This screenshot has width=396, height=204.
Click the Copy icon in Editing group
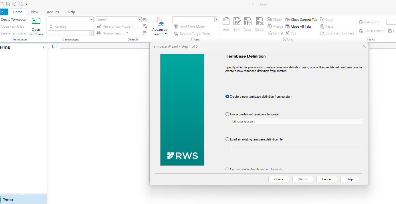[x=322, y=20]
